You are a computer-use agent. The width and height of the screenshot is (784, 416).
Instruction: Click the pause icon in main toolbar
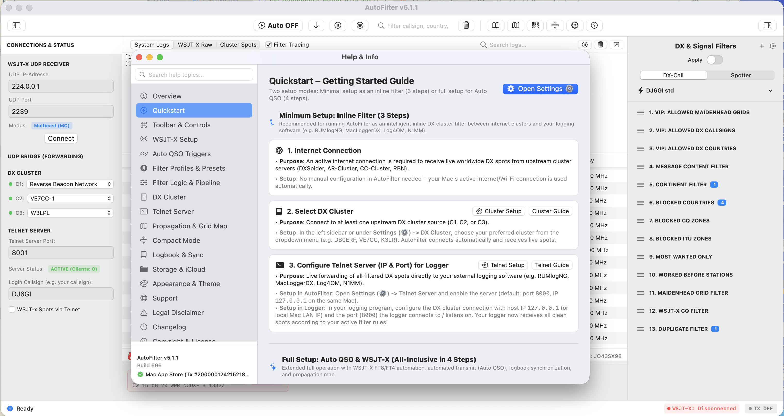(338, 25)
